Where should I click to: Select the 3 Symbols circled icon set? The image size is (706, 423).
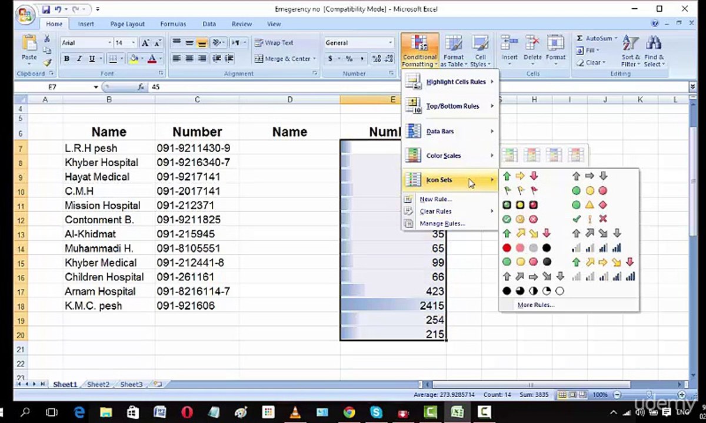[520, 219]
